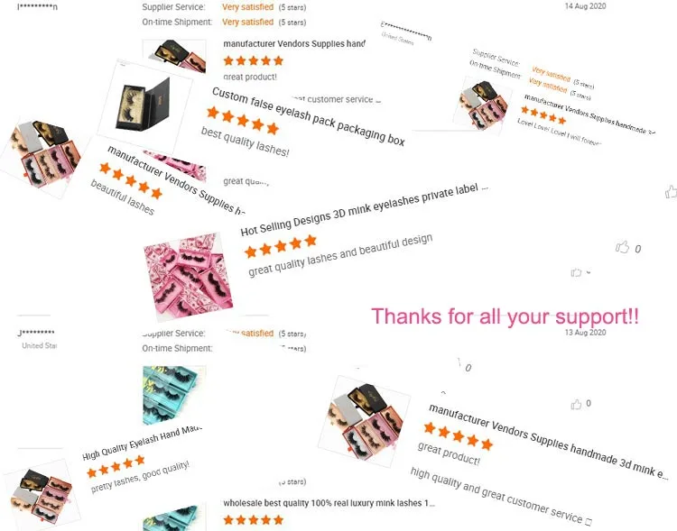Click the cut-off thumbs-up at right edge

[671, 192]
